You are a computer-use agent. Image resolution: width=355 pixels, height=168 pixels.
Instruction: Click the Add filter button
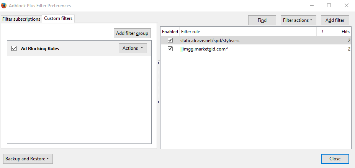tap(335, 20)
